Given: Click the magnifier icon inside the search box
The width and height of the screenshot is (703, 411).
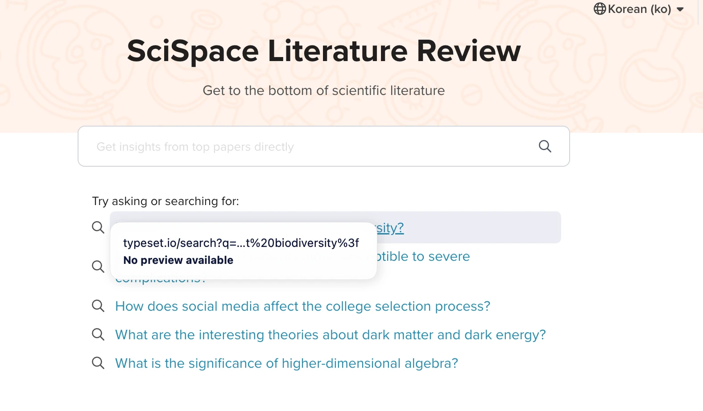Looking at the screenshot, I should (545, 146).
